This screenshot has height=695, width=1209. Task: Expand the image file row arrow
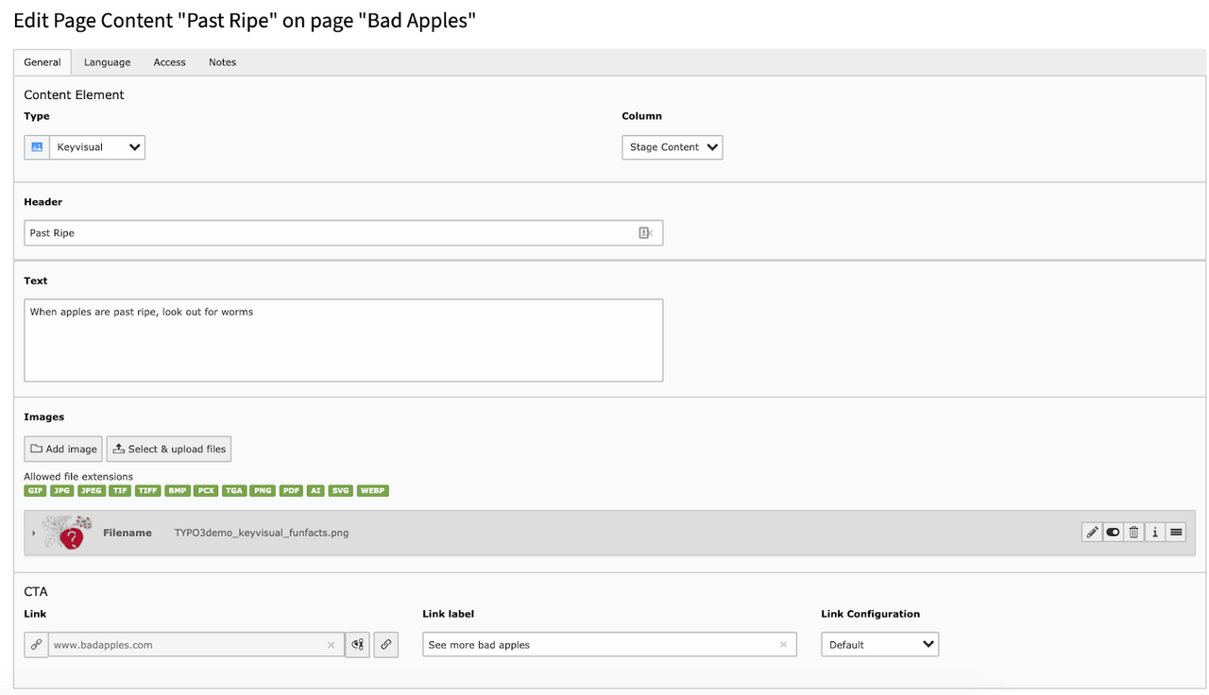pos(33,534)
